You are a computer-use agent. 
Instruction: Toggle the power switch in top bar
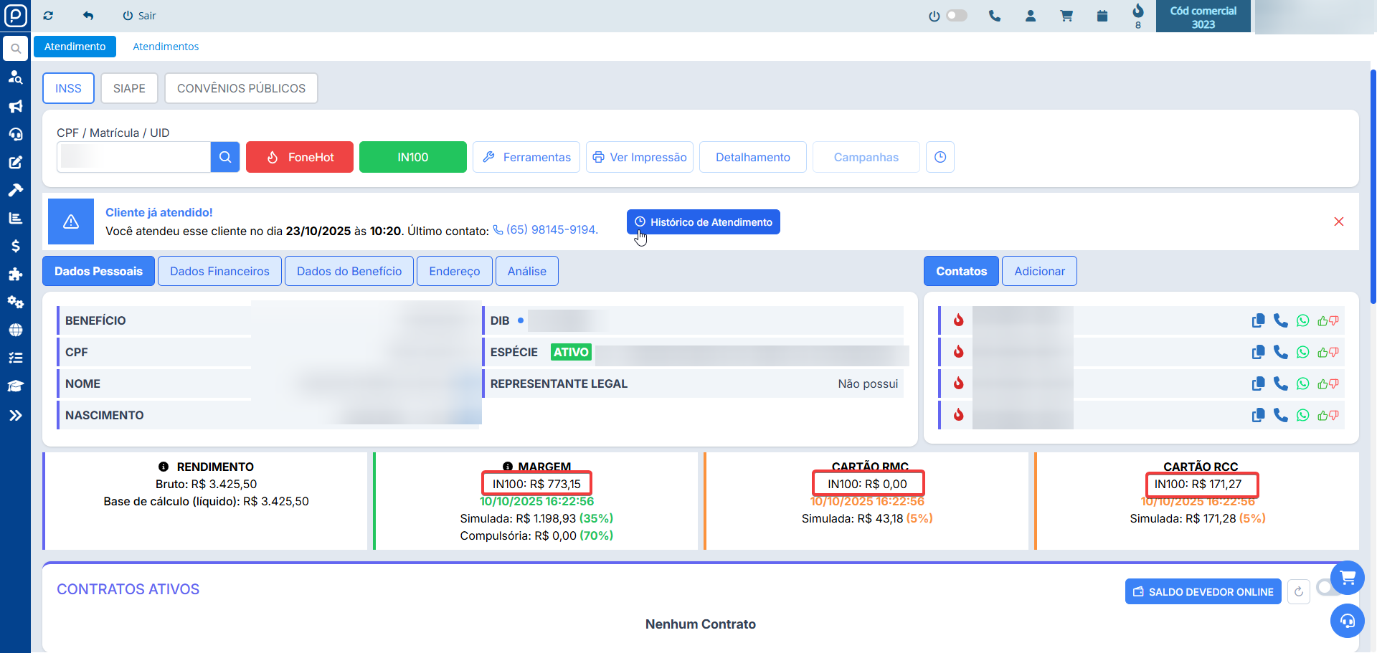point(956,16)
